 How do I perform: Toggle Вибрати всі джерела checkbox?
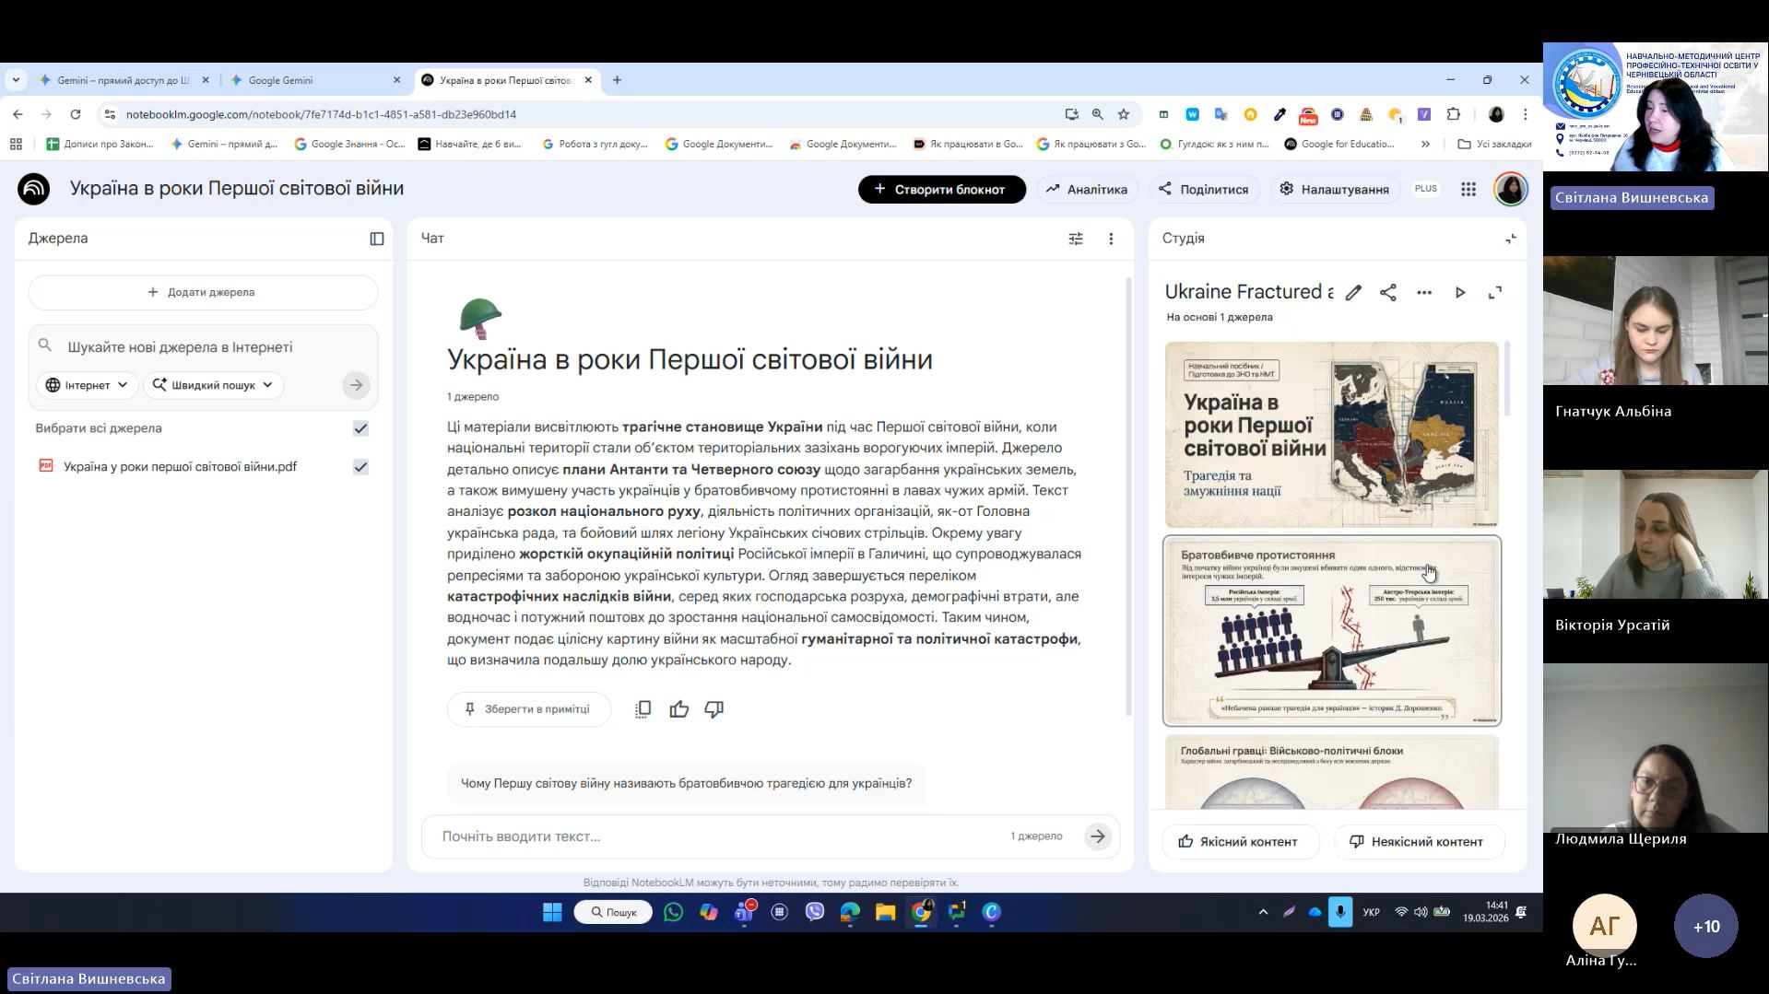(360, 428)
